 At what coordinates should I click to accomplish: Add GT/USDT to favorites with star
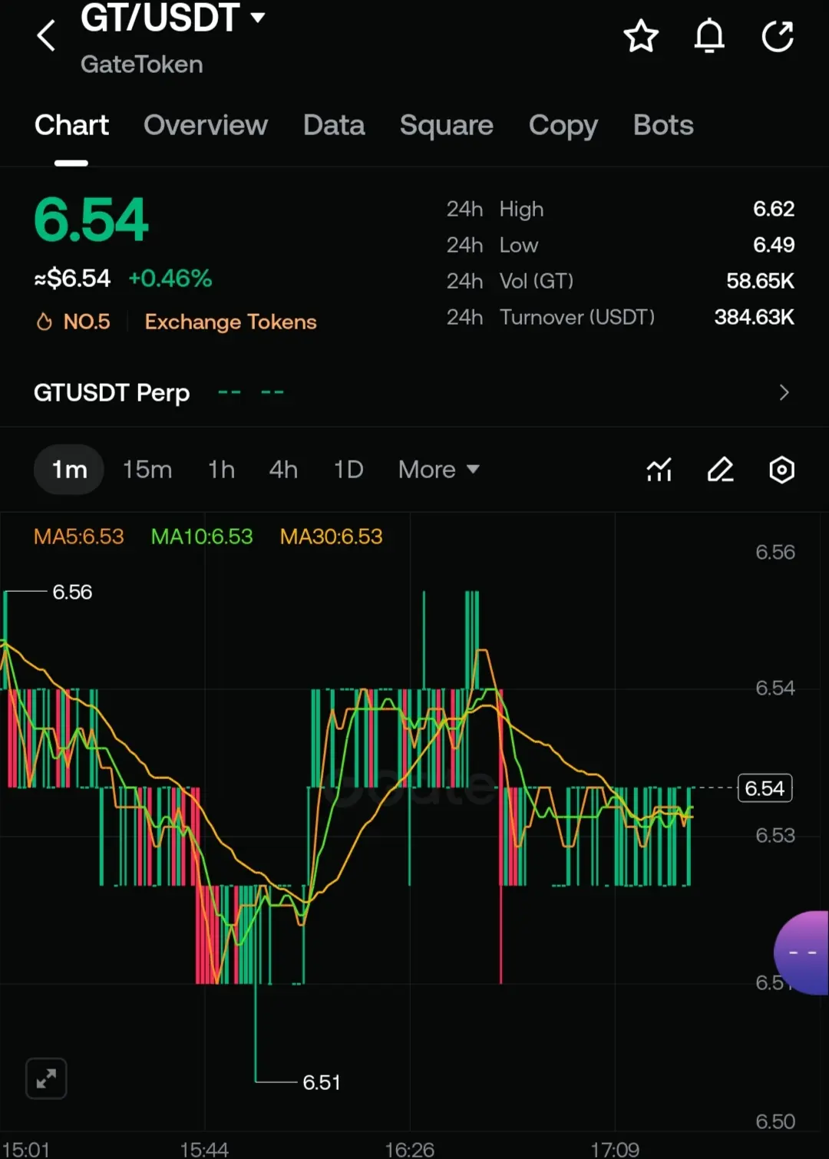tap(641, 36)
